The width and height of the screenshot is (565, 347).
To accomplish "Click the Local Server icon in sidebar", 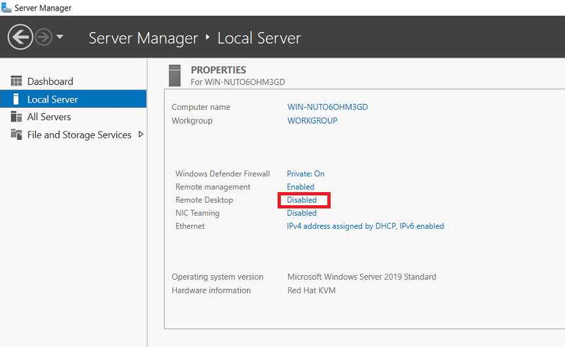I will point(16,99).
